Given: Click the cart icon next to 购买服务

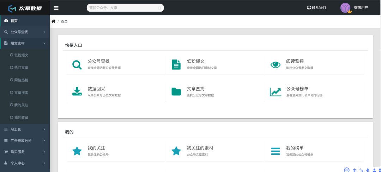Looking at the screenshot, I should [x=6, y=152].
